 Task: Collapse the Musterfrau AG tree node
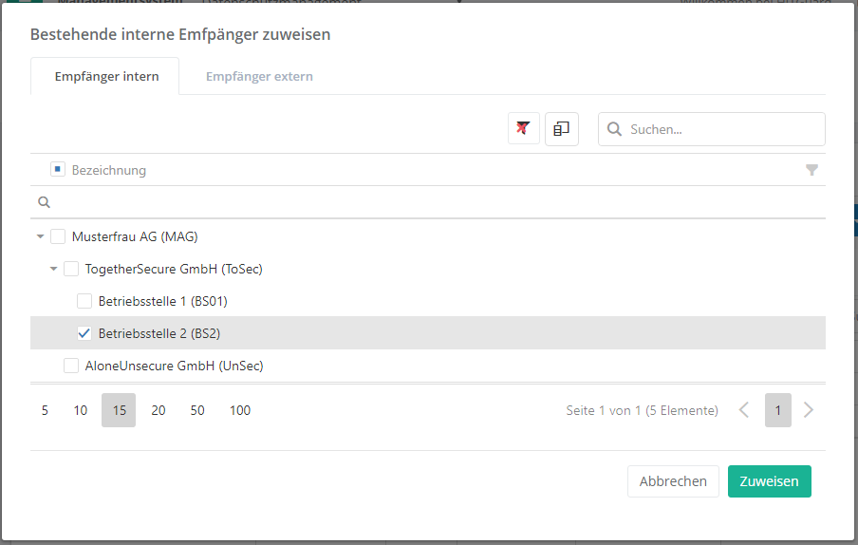pos(40,236)
